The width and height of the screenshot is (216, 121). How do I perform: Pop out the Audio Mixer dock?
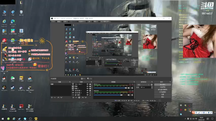134,82
